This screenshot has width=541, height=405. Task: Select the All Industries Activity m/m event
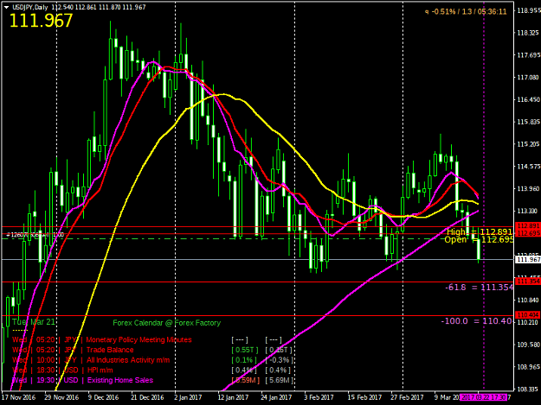[91, 360]
